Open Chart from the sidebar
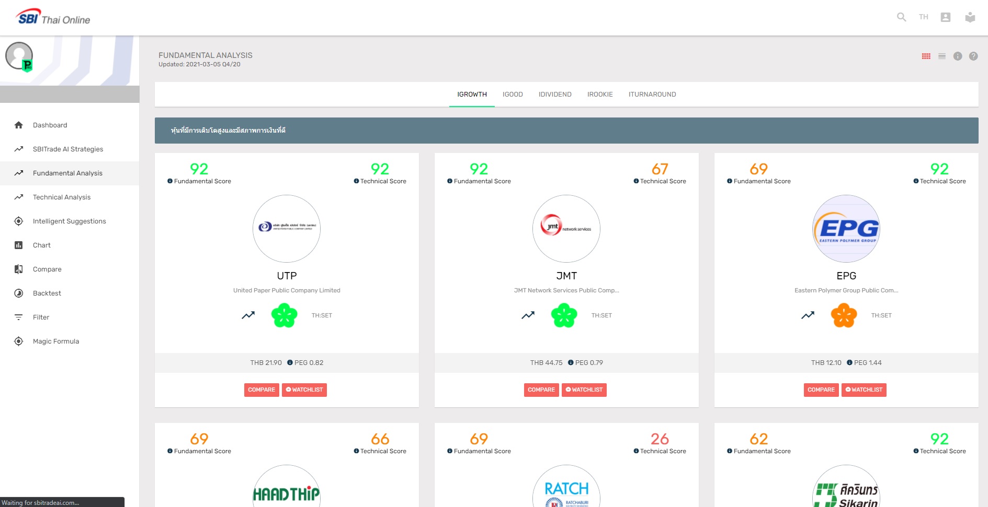The height and width of the screenshot is (507, 988). [x=70, y=245]
